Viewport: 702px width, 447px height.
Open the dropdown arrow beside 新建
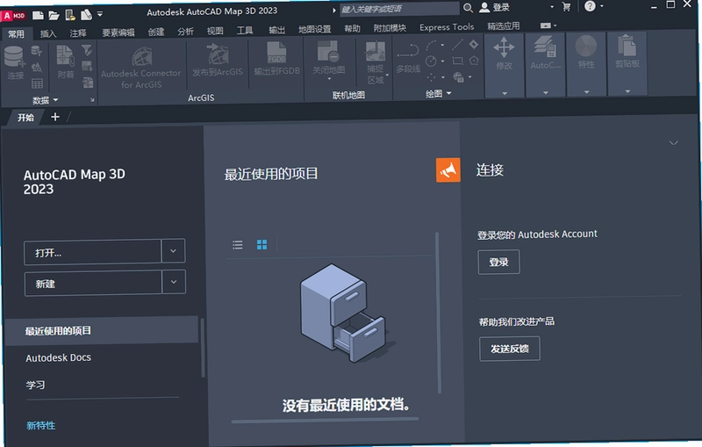point(174,282)
